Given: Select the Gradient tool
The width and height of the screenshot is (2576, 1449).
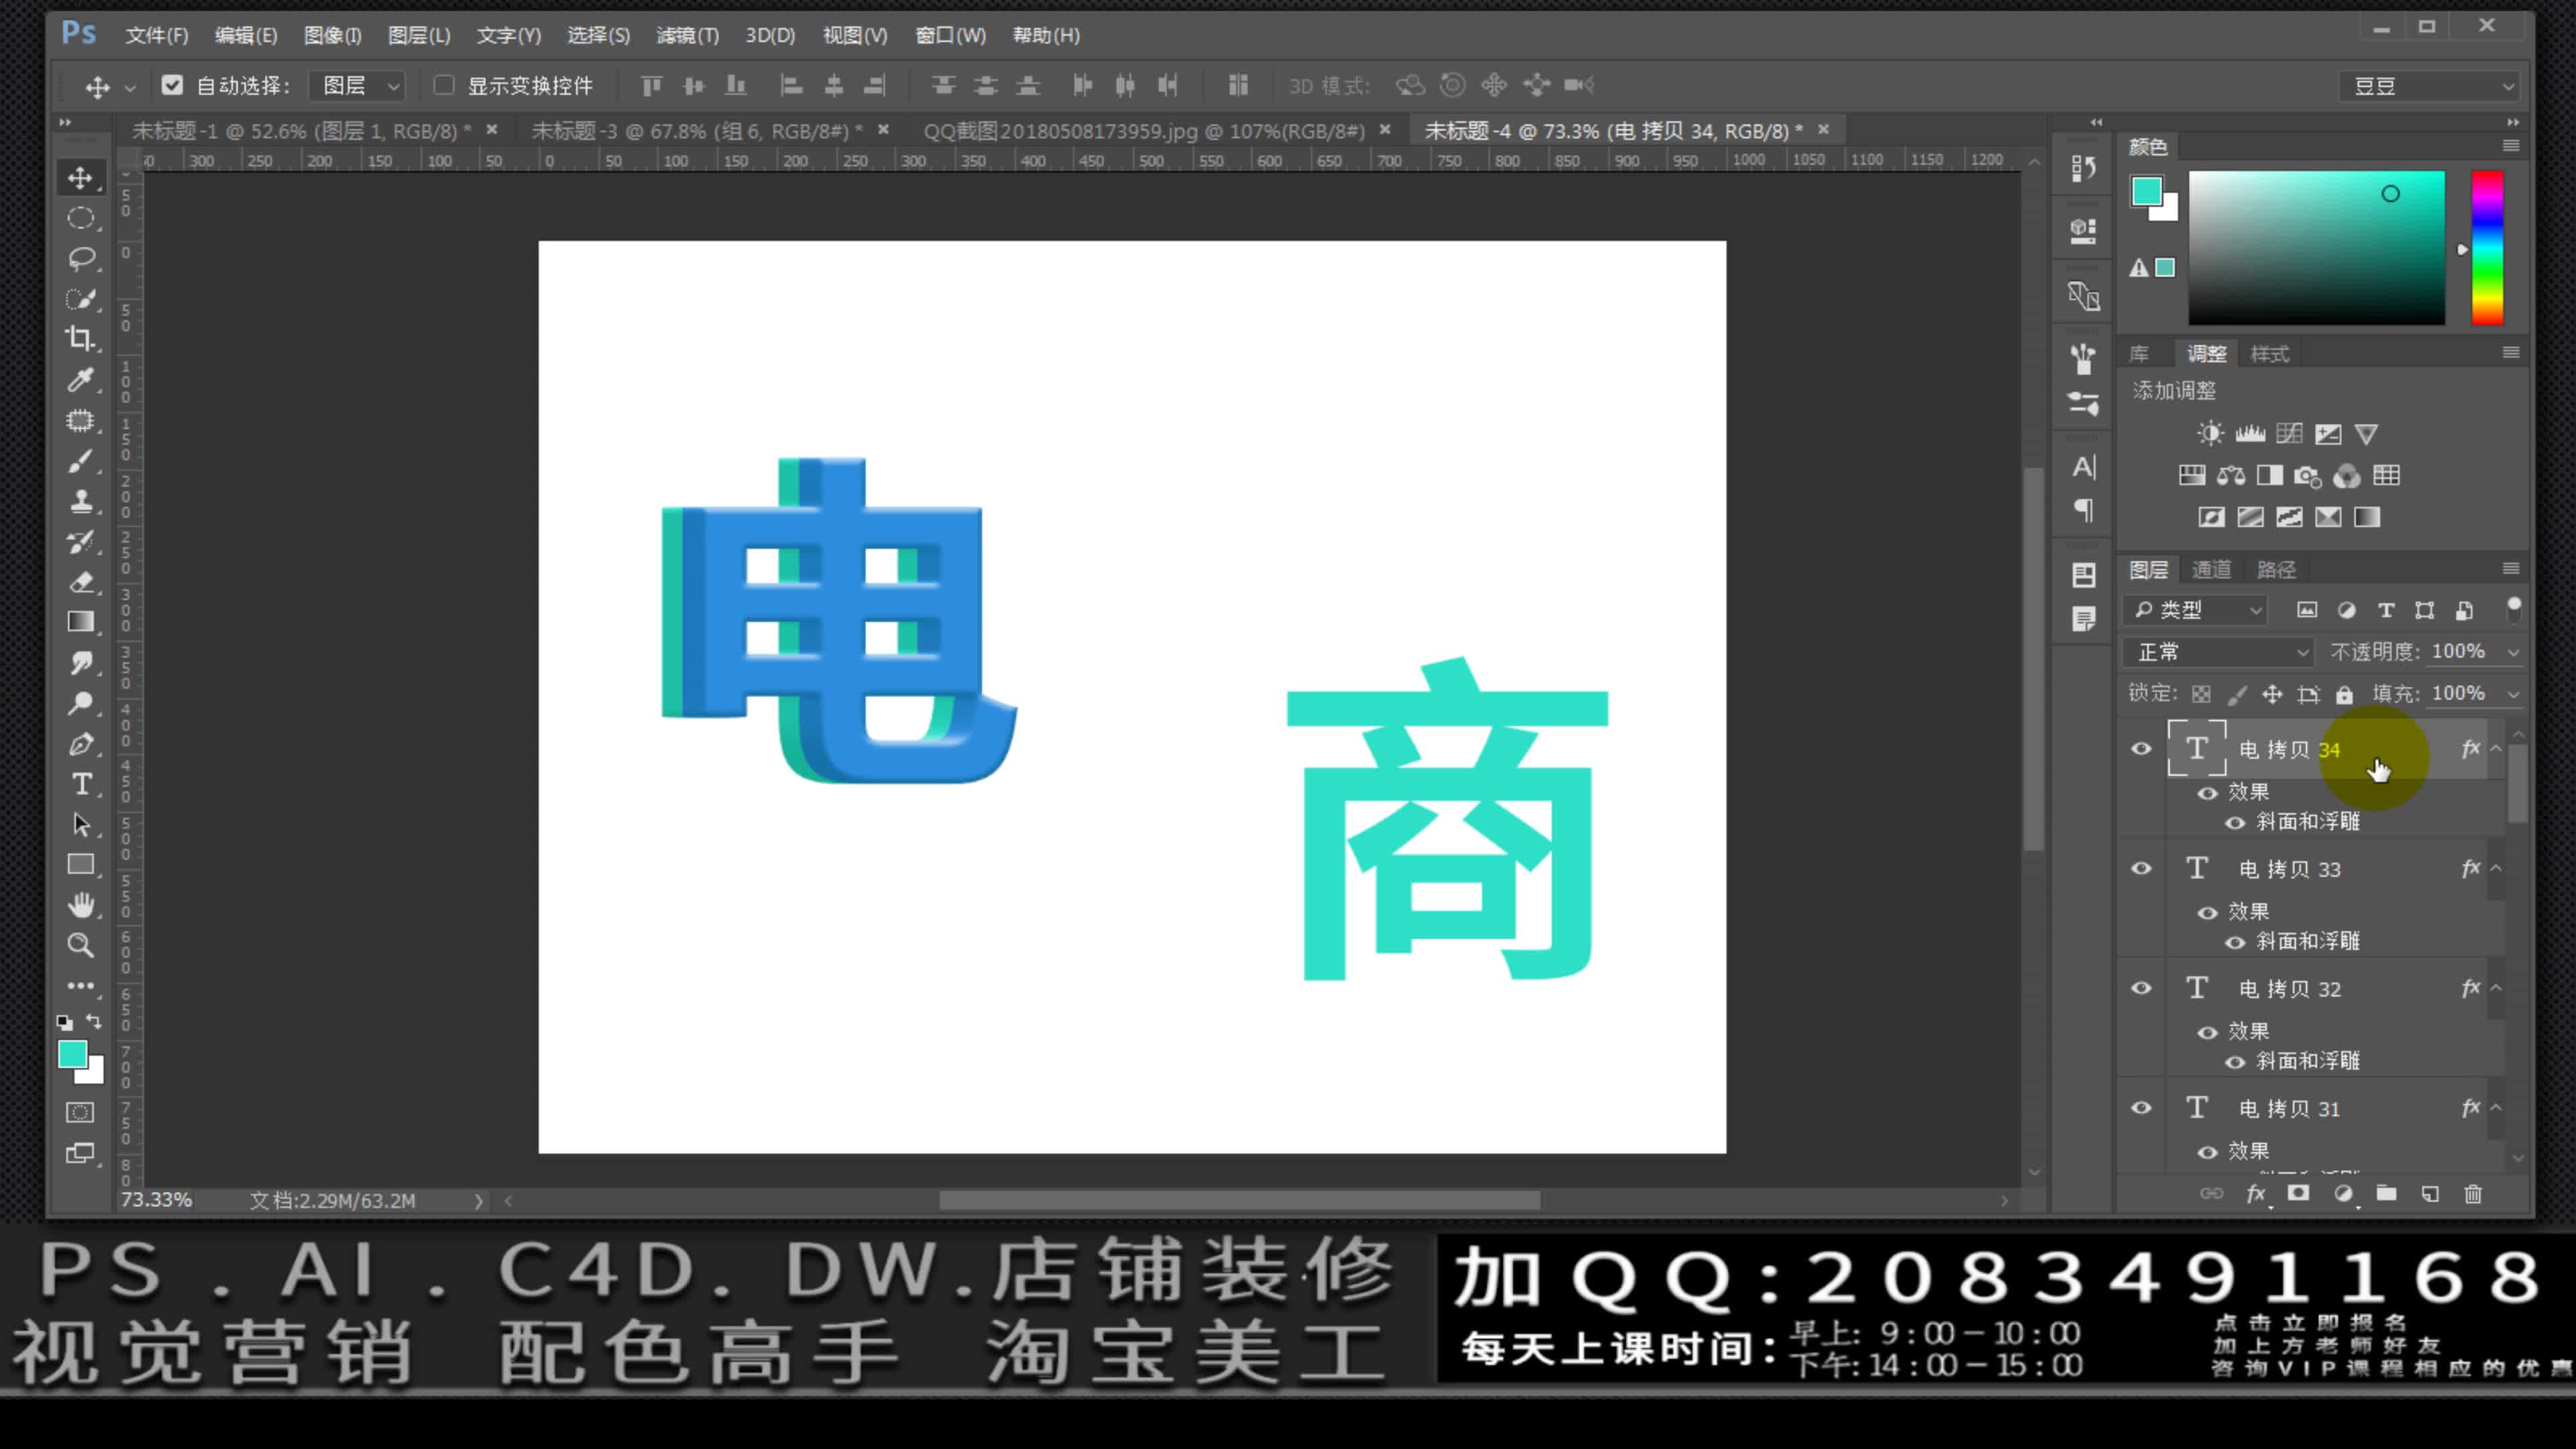Looking at the screenshot, I should click(x=80, y=622).
